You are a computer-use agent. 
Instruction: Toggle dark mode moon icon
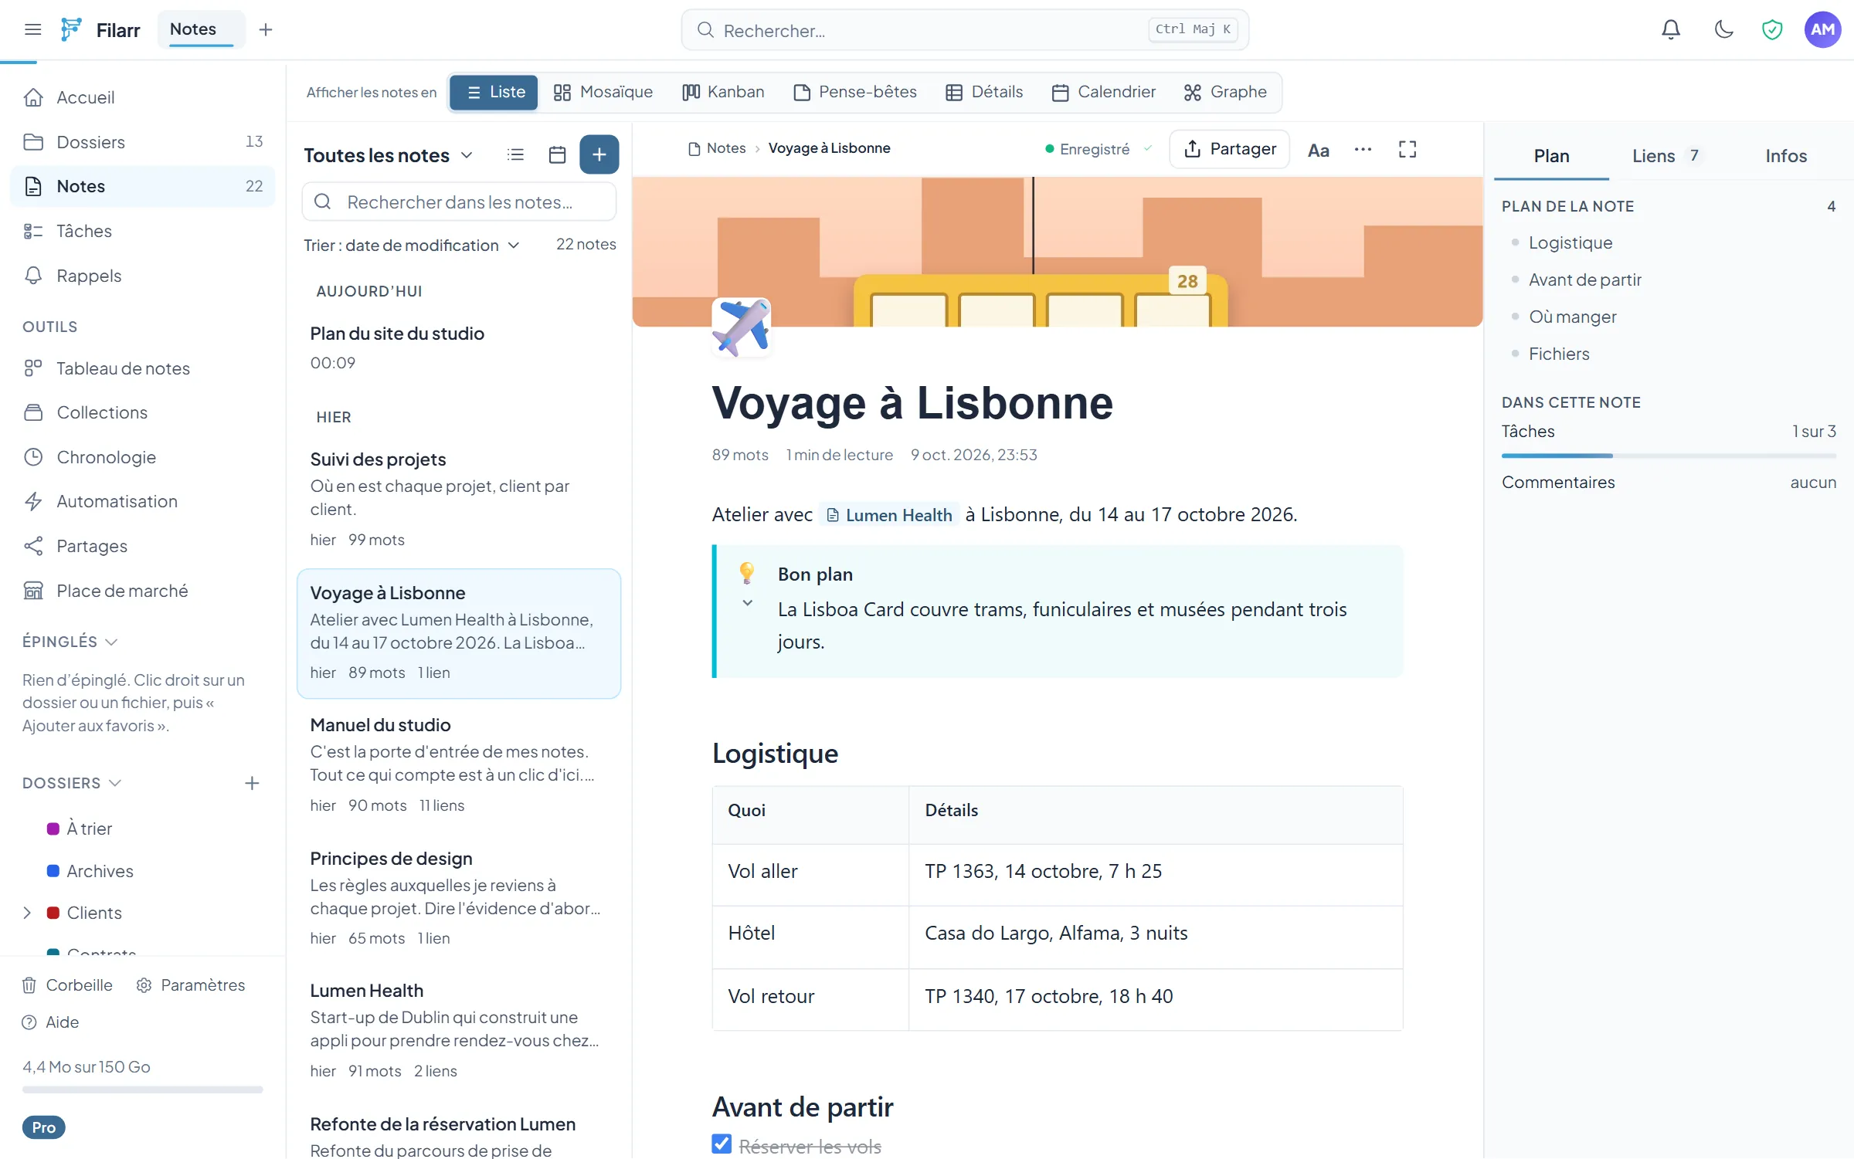(x=1723, y=29)
